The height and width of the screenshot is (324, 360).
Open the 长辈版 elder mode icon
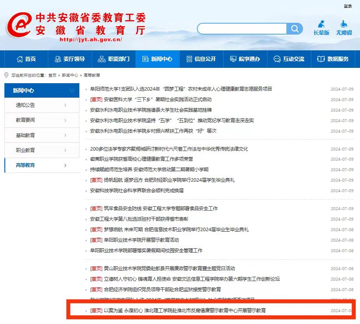pos(321,24)
